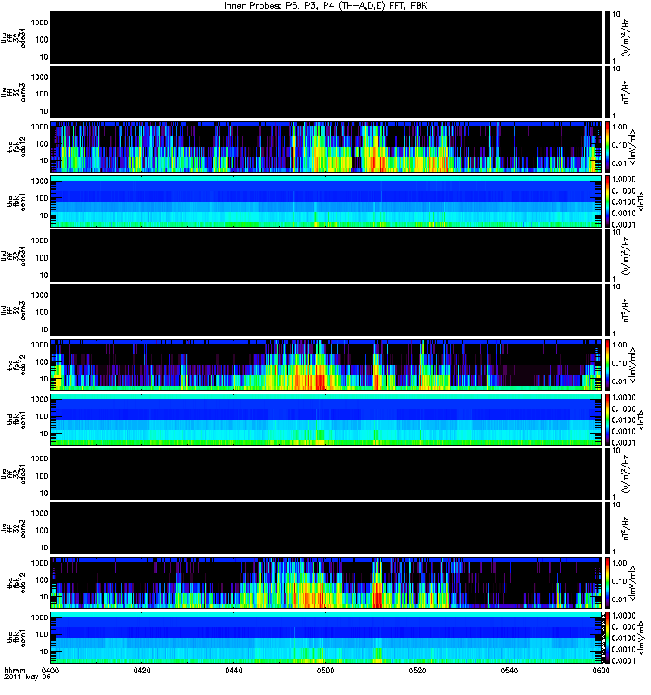Click the black color bar of tha edc34 panel
The image size is (651, 695).
(607, 37)
